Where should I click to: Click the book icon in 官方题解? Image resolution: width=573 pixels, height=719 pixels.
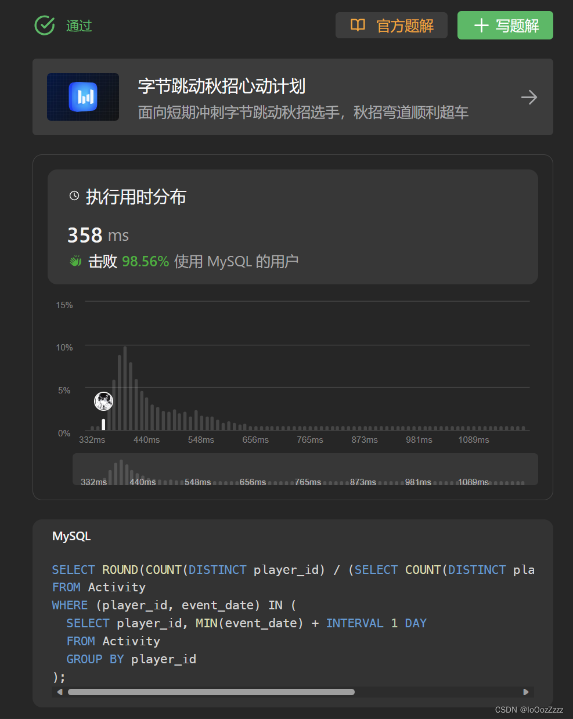click(358, 25)
